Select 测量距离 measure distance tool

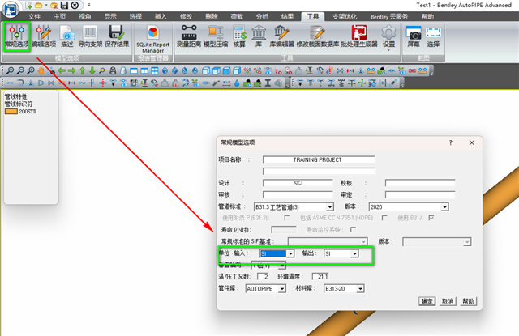point(189,36)
